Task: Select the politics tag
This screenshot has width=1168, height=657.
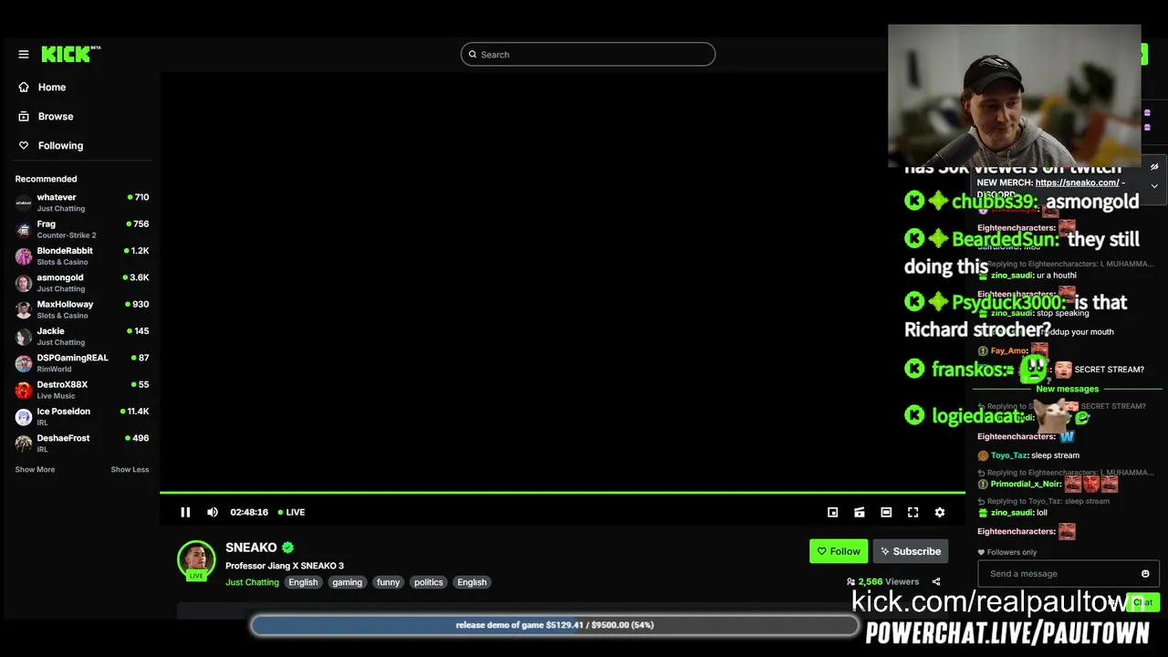Action: [x=428, y=582]
